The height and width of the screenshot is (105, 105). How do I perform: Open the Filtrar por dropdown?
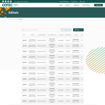pos(78,30)
